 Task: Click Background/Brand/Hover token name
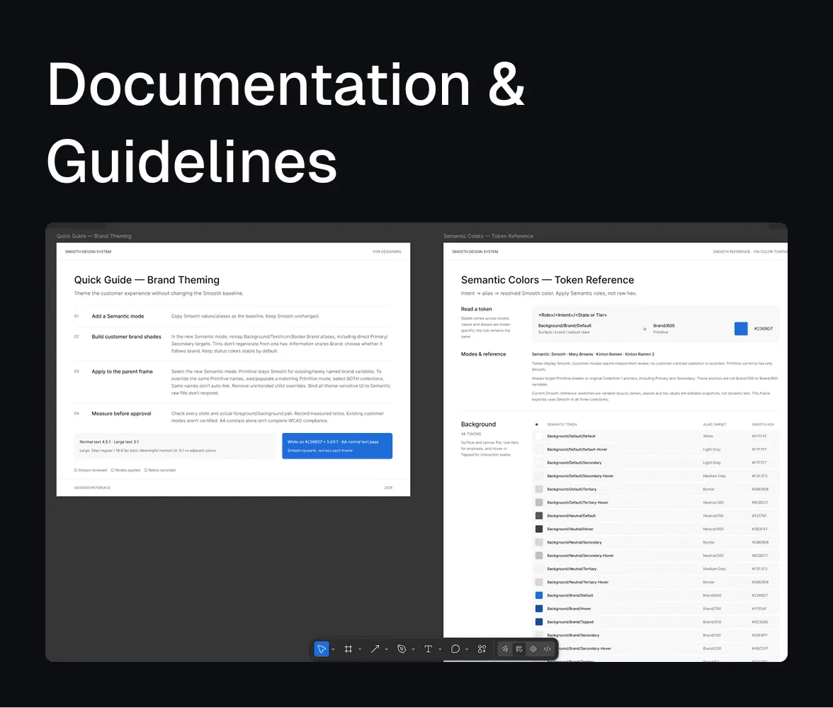click(x=569, y=609)
